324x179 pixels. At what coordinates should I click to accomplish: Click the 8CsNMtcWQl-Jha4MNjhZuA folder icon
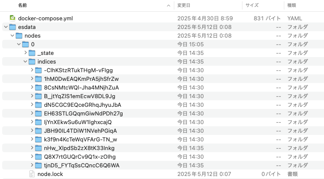click(38, 88)
